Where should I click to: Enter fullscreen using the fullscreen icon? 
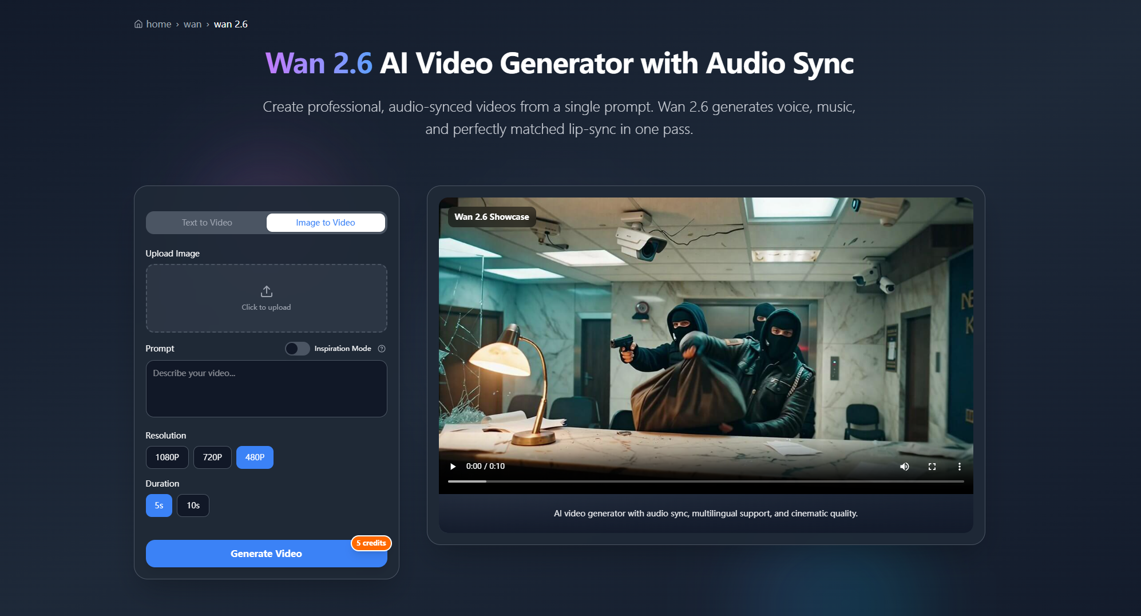coord(932,467)
